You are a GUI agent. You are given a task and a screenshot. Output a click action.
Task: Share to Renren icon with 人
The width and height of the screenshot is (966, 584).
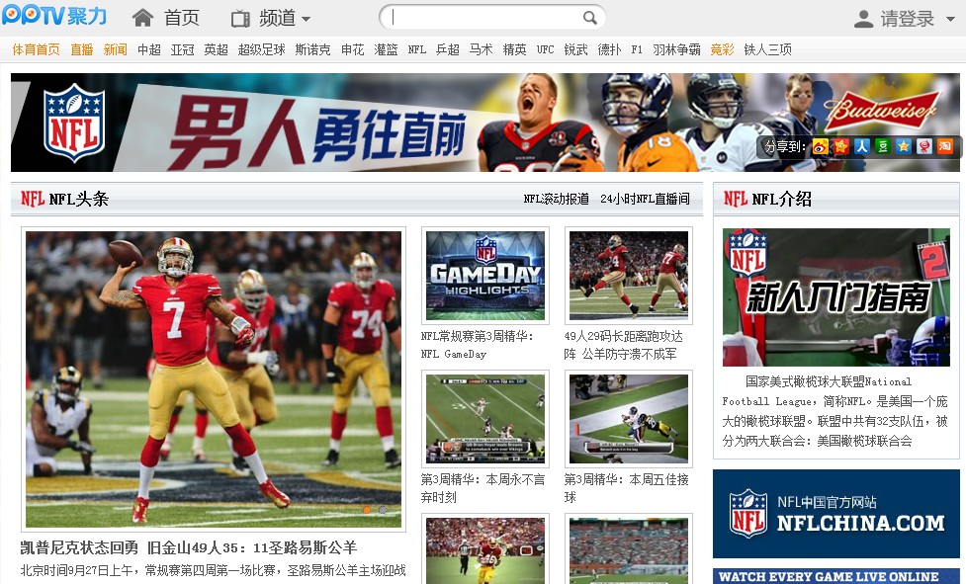click(862, 146)
